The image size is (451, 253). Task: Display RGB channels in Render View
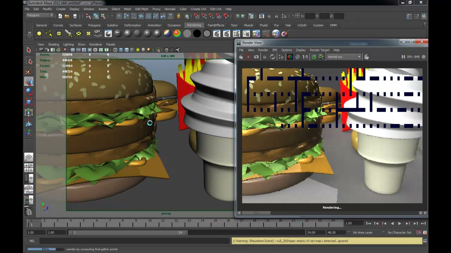[290, 57]
